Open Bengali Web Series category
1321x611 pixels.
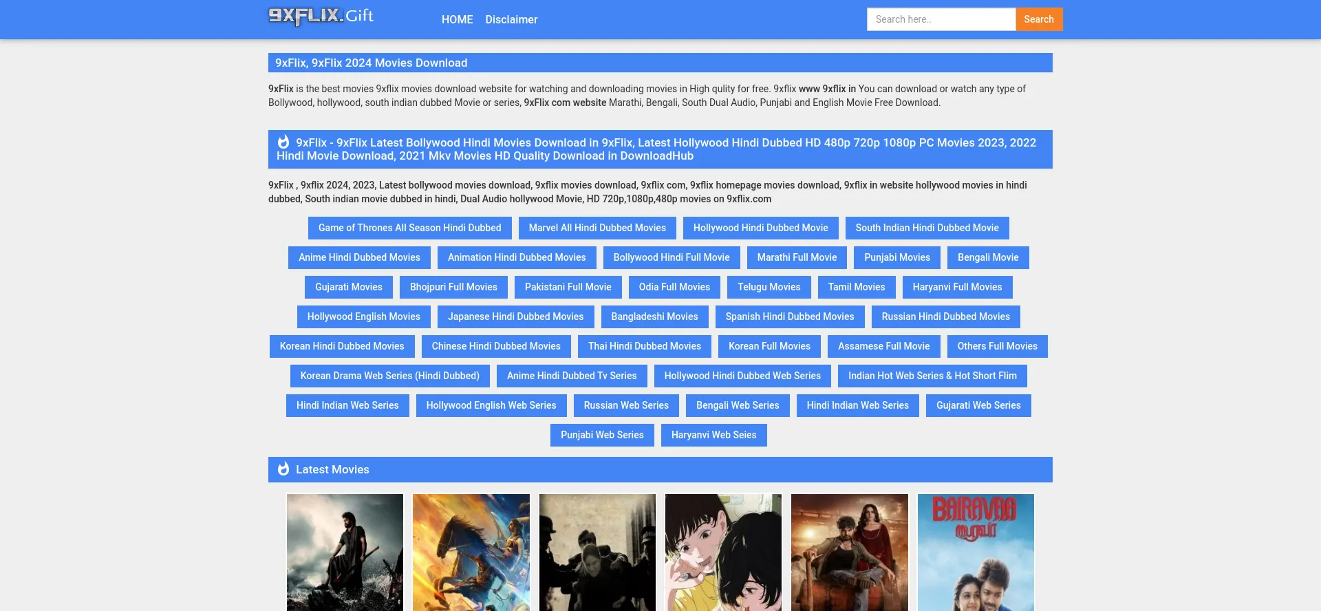738,405
